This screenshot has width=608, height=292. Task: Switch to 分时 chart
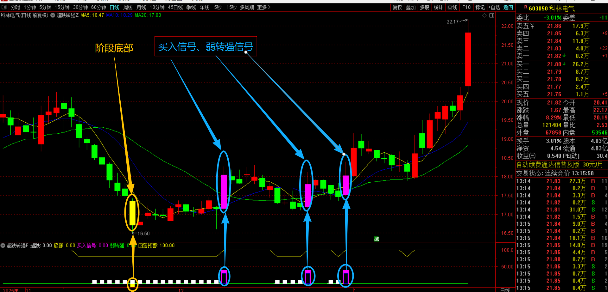click(x=15, y=7)
